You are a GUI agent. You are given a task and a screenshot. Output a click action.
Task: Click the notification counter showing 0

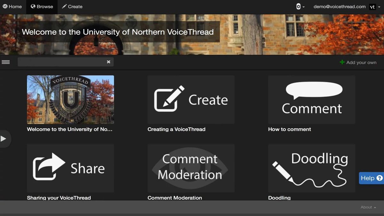pyautogui.click(x=298, y=6)
